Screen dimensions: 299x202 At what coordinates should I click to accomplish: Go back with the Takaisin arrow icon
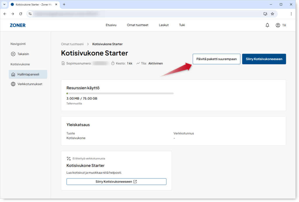coord(13,54)
